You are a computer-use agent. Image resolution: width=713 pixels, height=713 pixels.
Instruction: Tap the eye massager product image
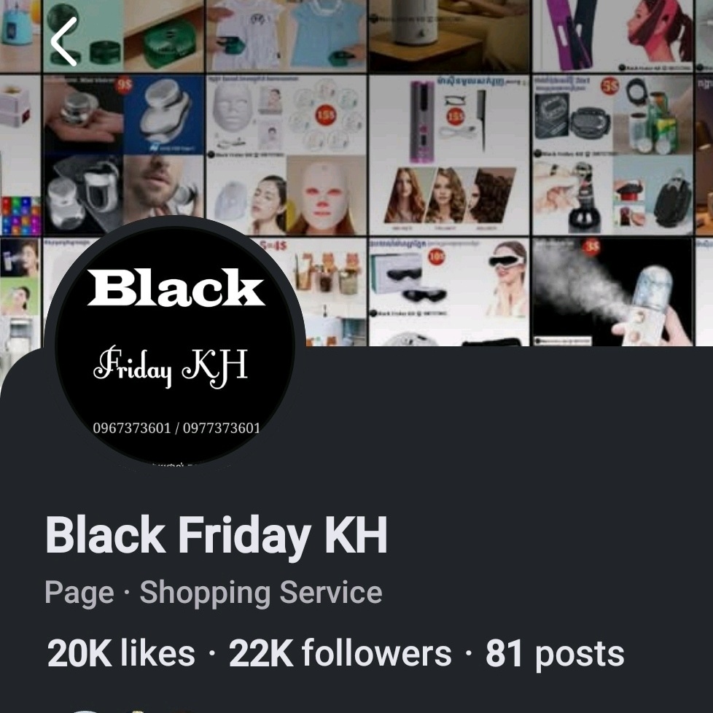tap(449, 292)
